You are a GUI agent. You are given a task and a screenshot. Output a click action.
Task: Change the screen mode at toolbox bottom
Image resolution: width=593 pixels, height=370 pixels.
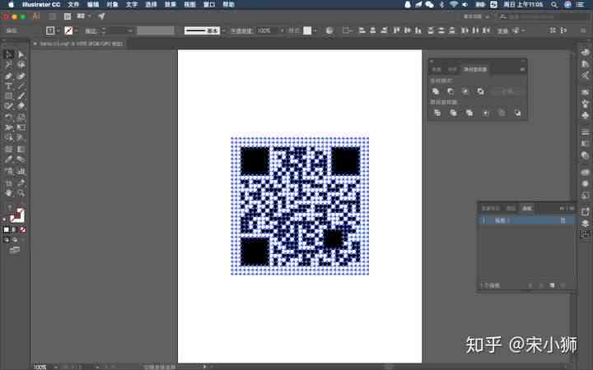point(14,250)
